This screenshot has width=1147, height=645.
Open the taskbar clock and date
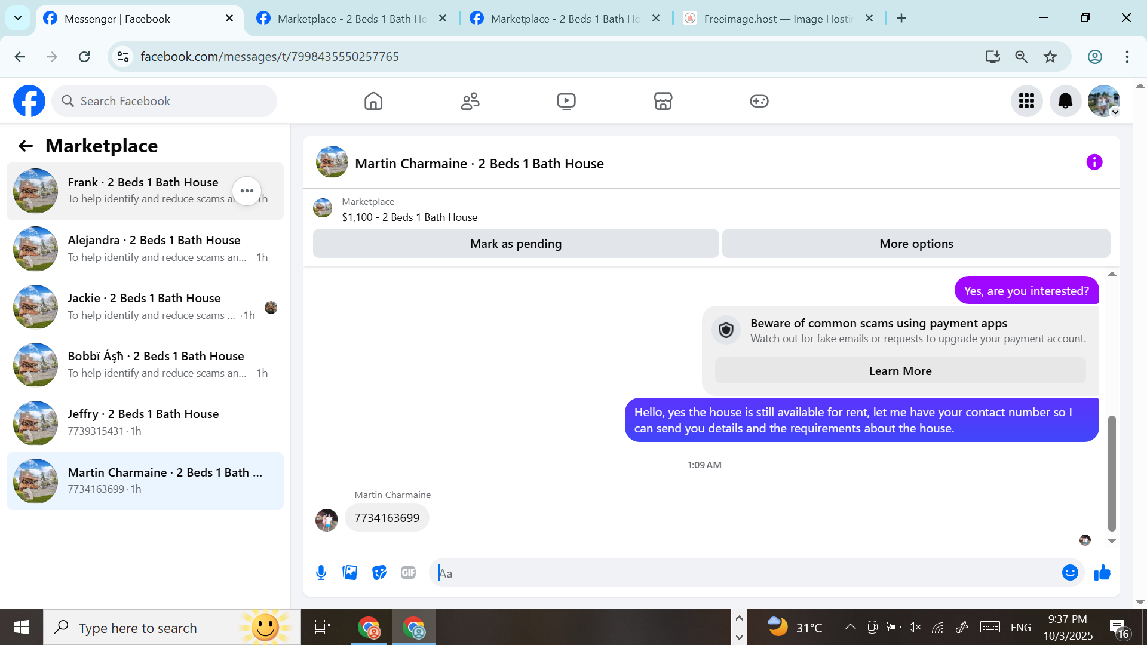click(x=1068, y=627)
